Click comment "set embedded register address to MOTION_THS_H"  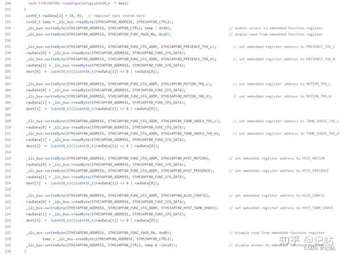pos(284,96)
